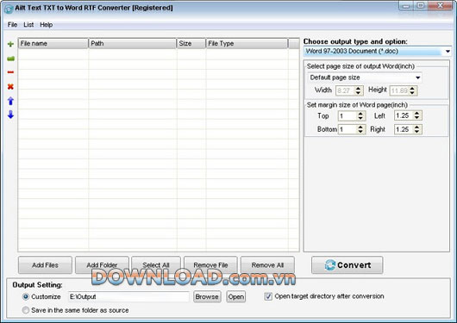The image size is (457, 323).
Task: Sort by Path column header
Action: (133, 43)
